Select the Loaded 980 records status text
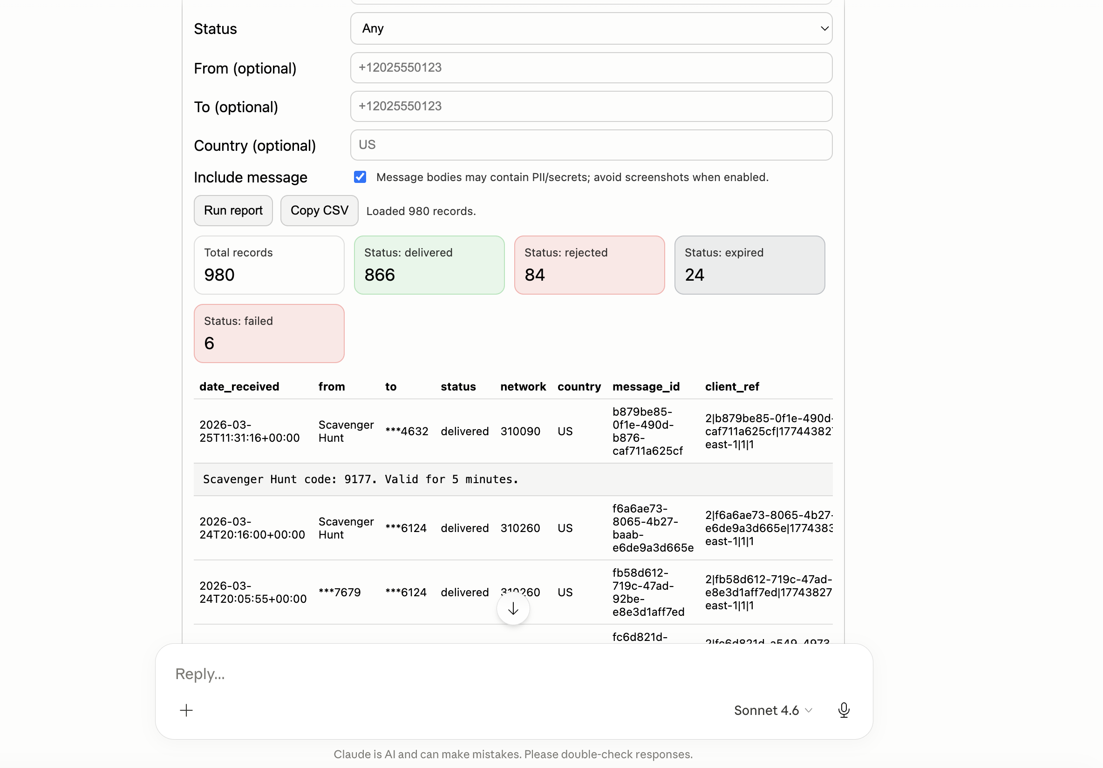1103x768 pixels. click(x=421, y=211)
